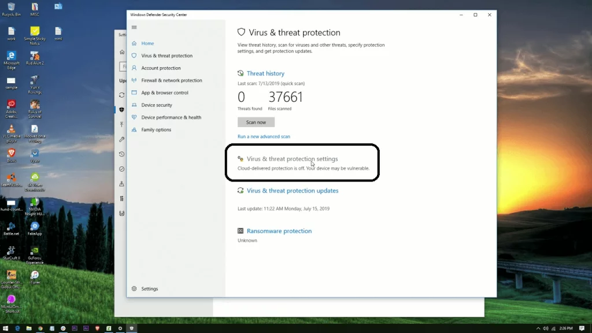Viewport: 592px width, 333px height.
Task: Click the Windows Defender shield in the taskbar
Action: (131, 328)
